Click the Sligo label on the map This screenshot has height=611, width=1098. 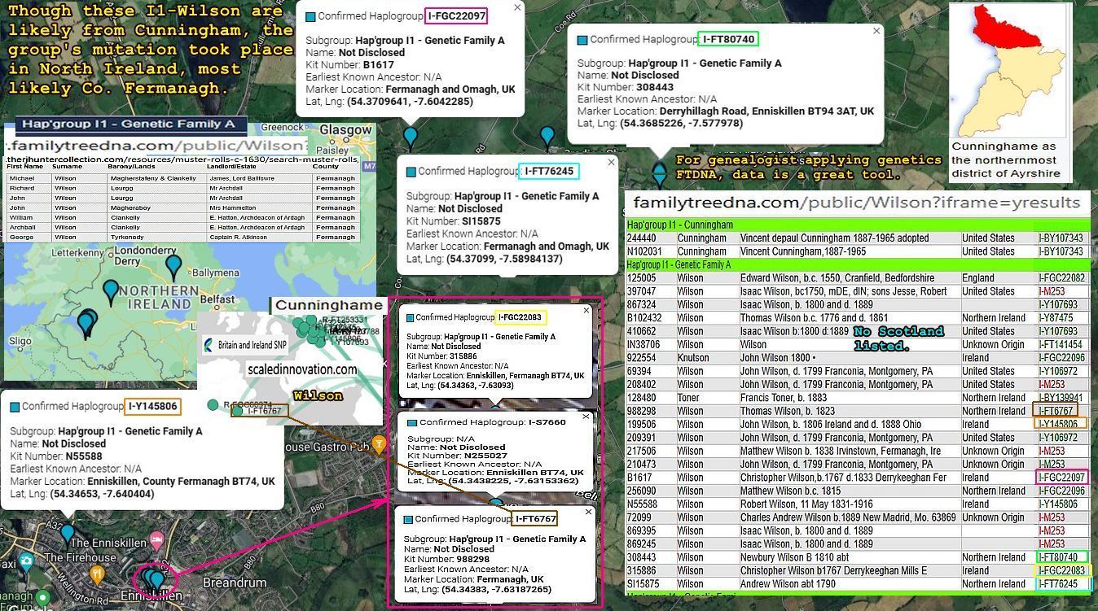coord(22,342)
